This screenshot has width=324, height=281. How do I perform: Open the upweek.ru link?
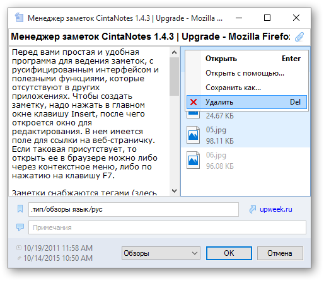coord(276,209)
